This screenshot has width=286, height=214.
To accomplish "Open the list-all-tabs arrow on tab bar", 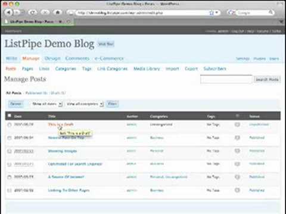I will point(282,21).
